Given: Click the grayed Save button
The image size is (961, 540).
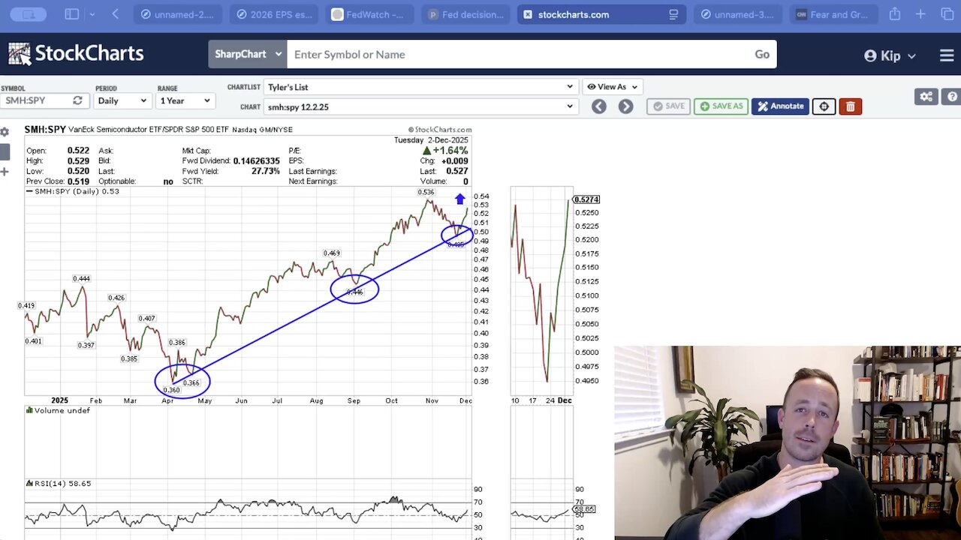Looking at the screenshot, I should pos(668,106).
